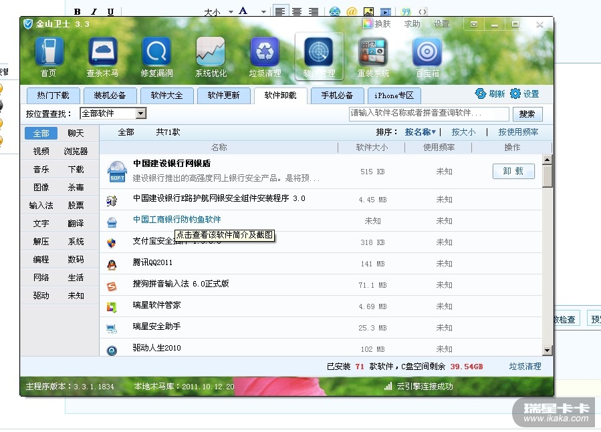Select the 浏览器 category
The image size is (601, 432).
click(76, 152)
